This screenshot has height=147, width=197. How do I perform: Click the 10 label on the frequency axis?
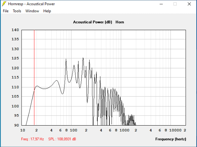pos(22,130)
